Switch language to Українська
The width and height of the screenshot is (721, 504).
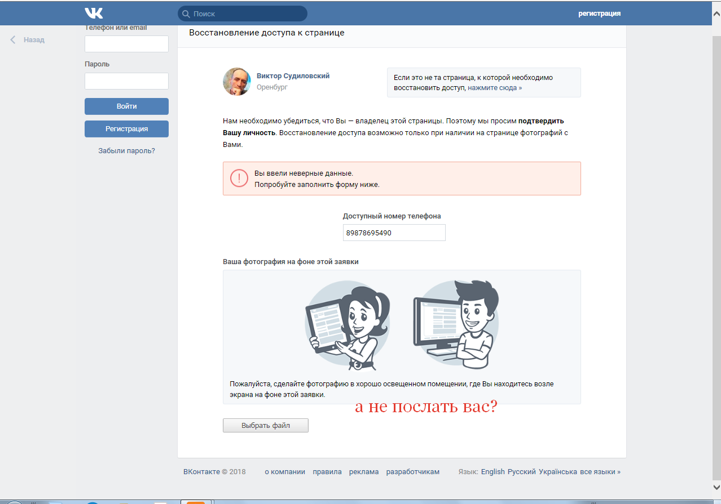(558, 472)
